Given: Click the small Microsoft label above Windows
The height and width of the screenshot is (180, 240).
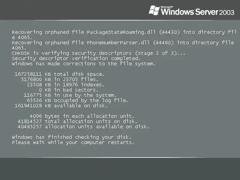Looking at the screenshot, I should click(167, 7).
